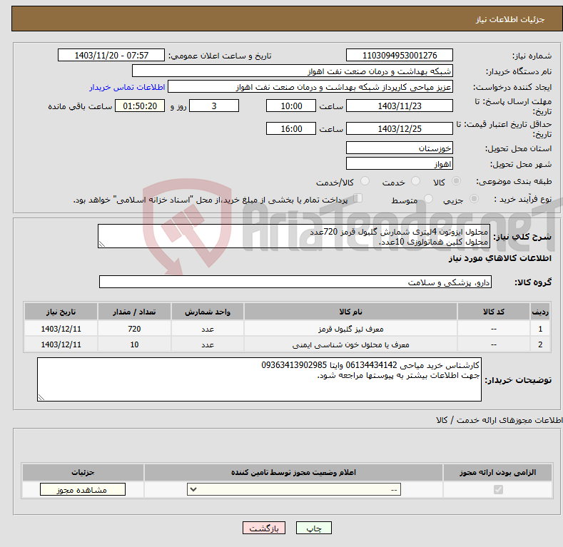The image size is (563, 547).
Task: Toggle the mandatory license checkbox
Action: pos(498,489)
